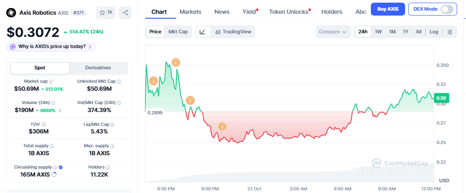This screenshot has height=193, width=466.
Task: Click the $50.69M Market cap value
Action: [26, 88]
